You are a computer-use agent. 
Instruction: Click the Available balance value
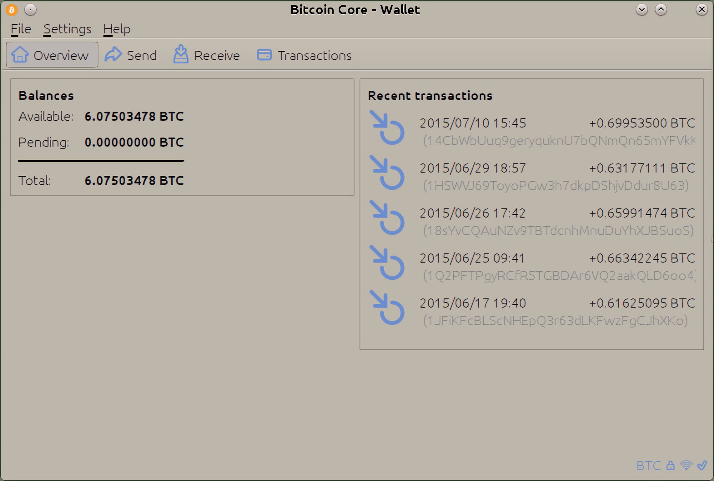tap(134, 116)
